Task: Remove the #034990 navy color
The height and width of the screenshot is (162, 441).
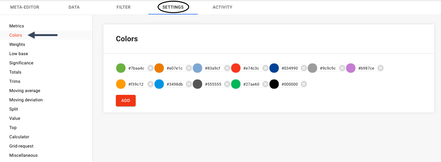Action: (304, 68)
